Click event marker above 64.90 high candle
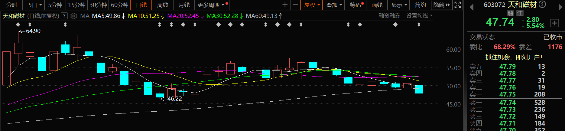The height and width of the screenshot is (131, 565). pyautogui.click(x=18, y=25)
